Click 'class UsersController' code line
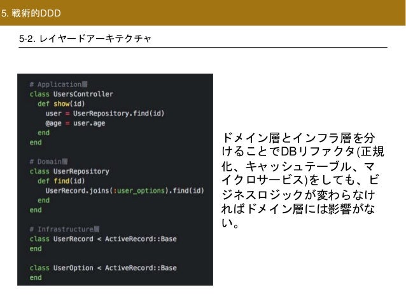406x304 pixels. click(71, 94)
